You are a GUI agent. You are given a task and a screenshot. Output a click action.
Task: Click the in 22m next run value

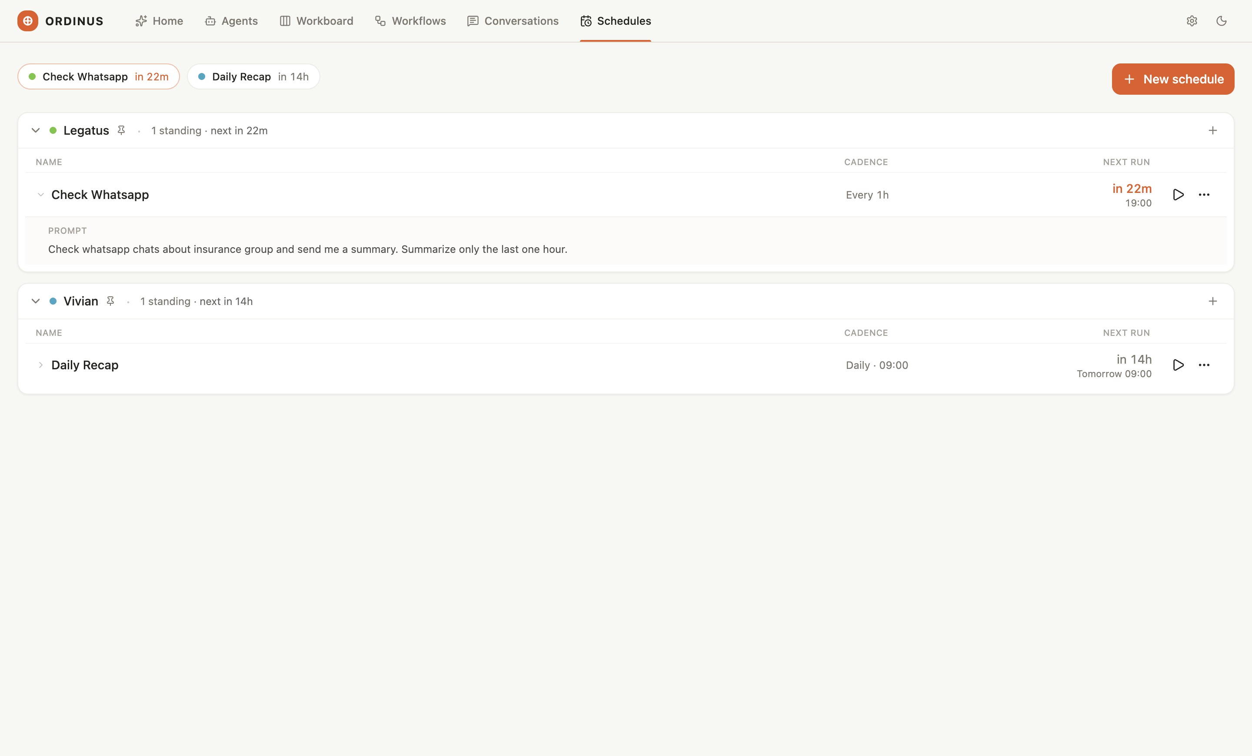1132,189
